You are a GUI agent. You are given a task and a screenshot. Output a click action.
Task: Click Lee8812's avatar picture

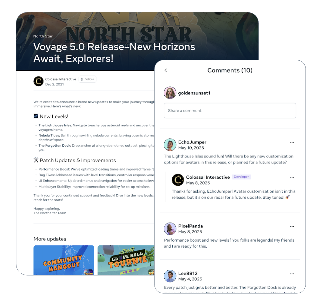[x=170, y=276]
